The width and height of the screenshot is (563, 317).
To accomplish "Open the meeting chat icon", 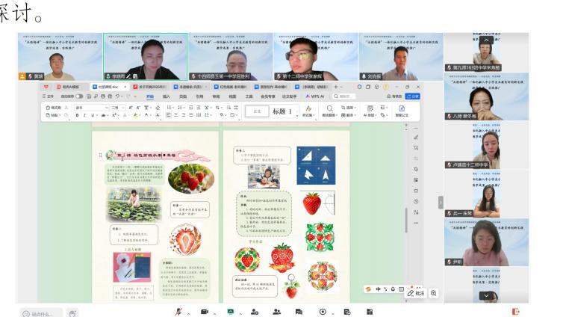I will 299,312.
